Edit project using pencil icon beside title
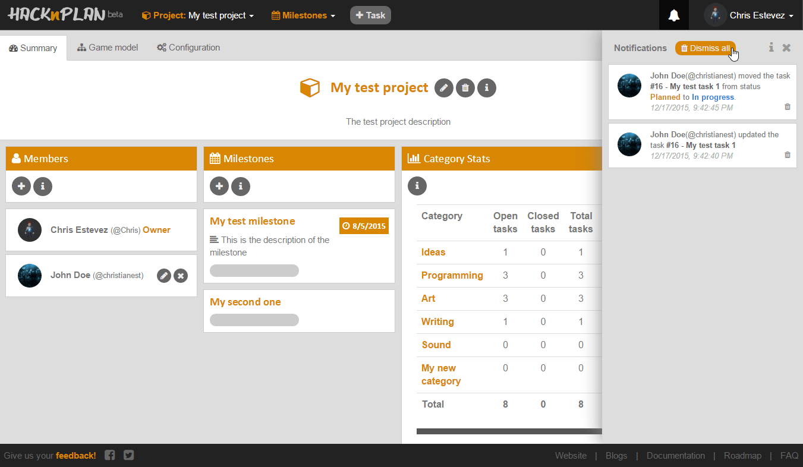The image size is (803, 467). pyautogui.click(x=444, y=88)
